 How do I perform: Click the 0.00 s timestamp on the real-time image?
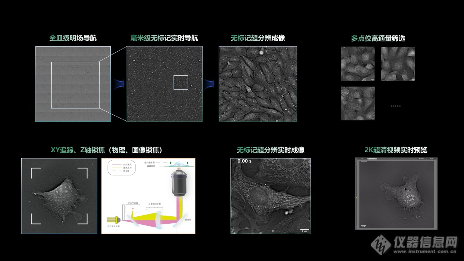tap(245, 161)
